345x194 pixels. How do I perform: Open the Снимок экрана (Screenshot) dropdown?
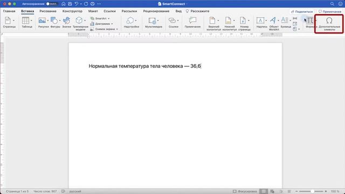(x=104, y=29)
